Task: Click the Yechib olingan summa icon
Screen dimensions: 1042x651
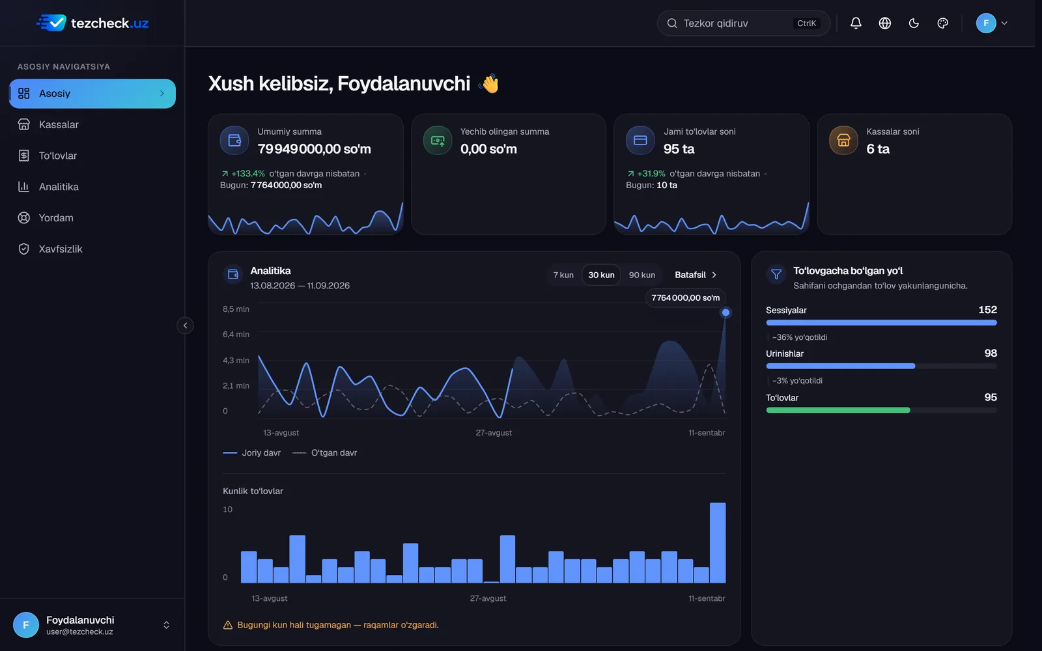Action: pos(438,140)
